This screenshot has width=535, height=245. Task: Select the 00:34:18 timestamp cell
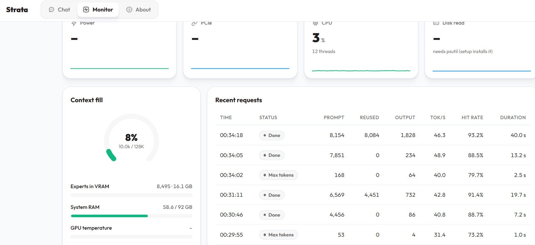coord(231,135)
